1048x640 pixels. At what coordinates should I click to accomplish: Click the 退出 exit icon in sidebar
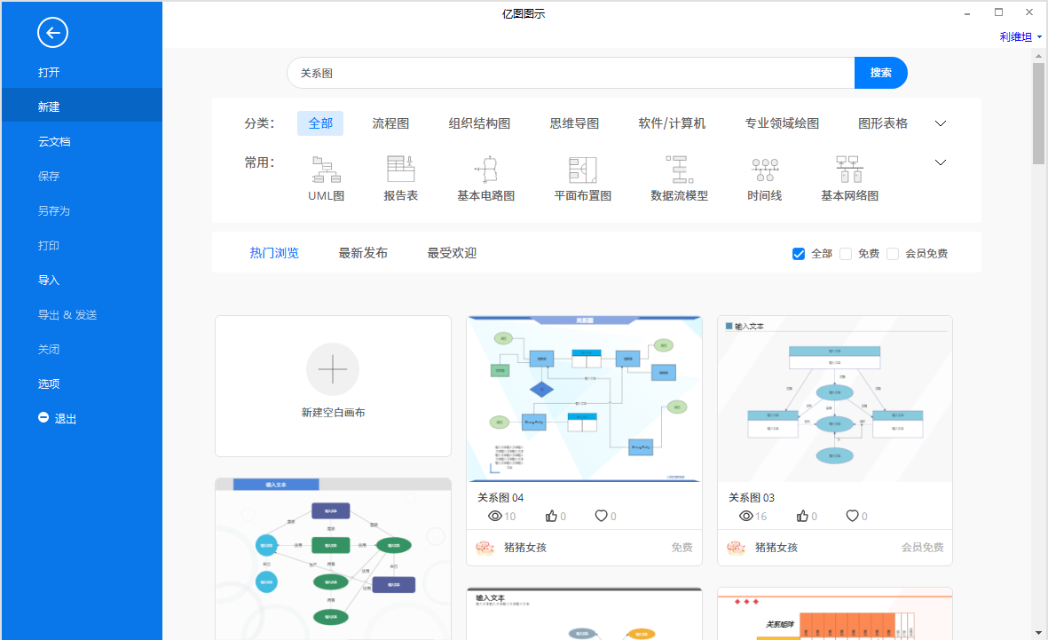pos(43,417)
